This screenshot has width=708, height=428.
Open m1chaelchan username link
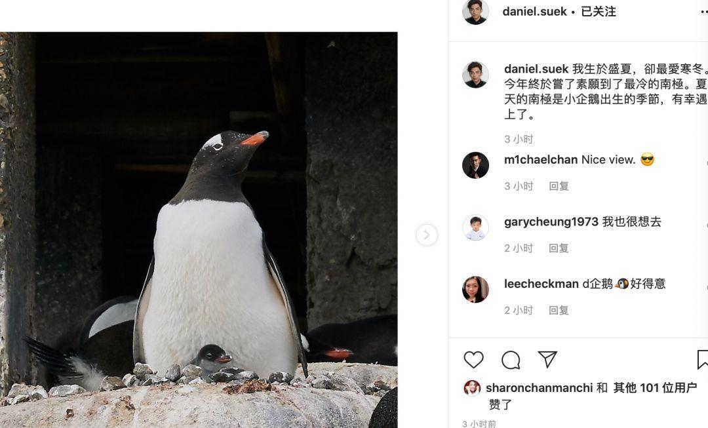(541, 160)
